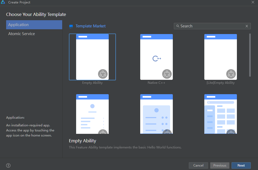Select the Empty Ability template thumbnail
Screen dimensions: 258x170
point(92,57)
